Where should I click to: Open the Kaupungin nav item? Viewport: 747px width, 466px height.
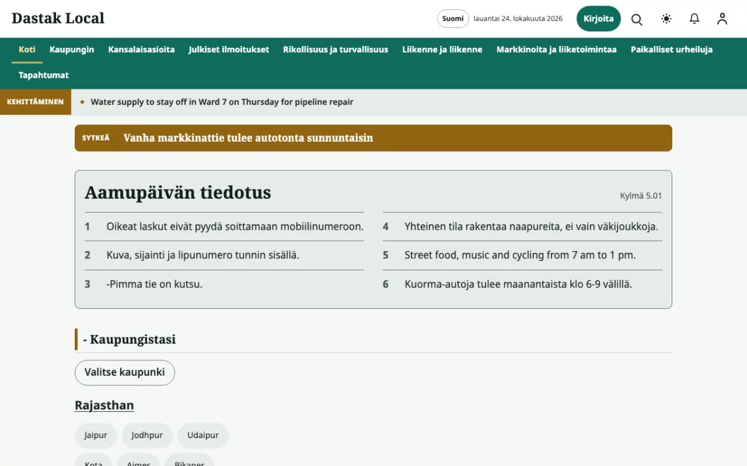pyautogui.click(x=72, y=50)
